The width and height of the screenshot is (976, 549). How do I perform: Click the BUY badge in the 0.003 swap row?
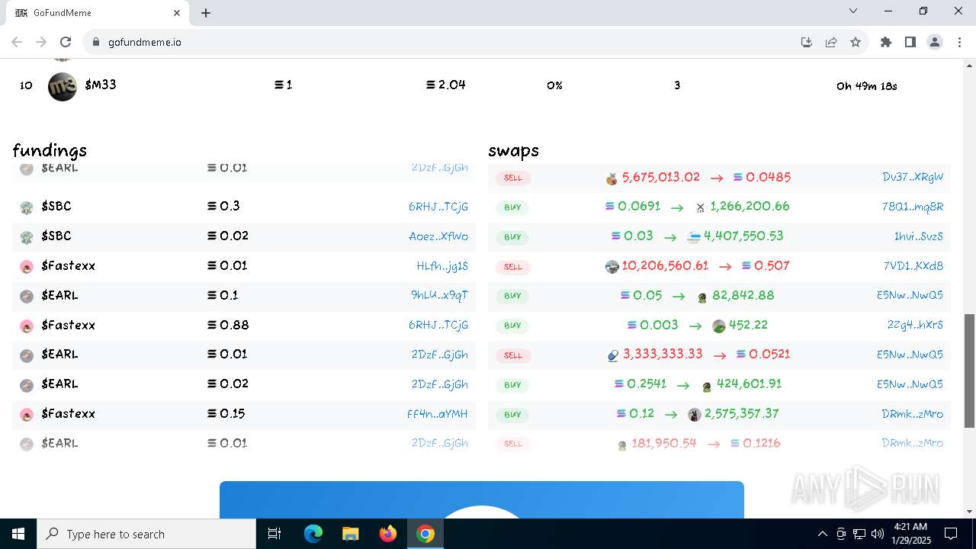(512, 326)
